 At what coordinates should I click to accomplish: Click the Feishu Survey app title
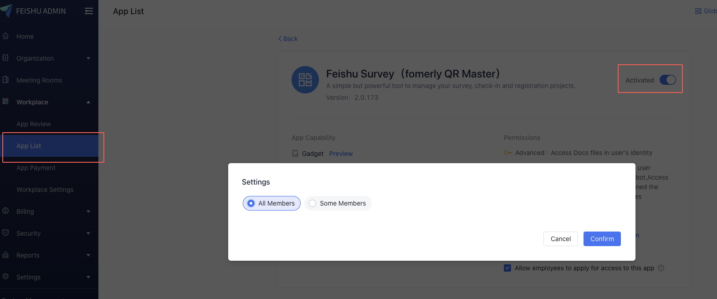pos(413,74)
